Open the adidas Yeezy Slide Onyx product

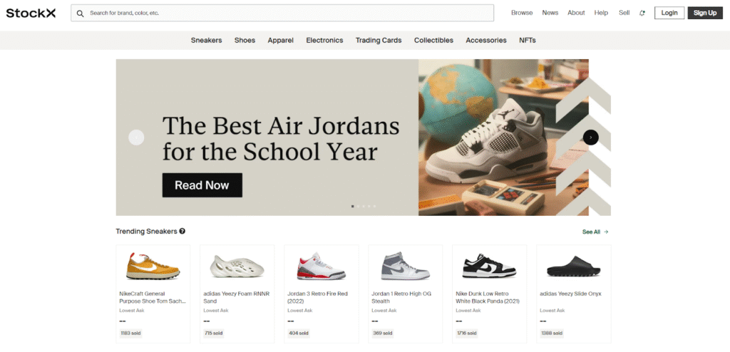click(x=574, y=294)
